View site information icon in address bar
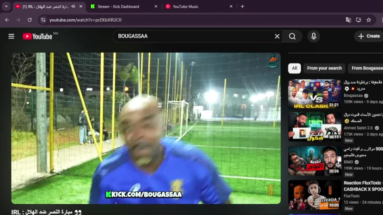Image resolution: width=383 pixels, height=215 pixels. 43,20
